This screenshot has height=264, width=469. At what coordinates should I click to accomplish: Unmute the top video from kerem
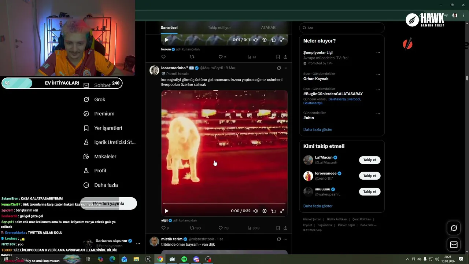[x=256, y=40]
